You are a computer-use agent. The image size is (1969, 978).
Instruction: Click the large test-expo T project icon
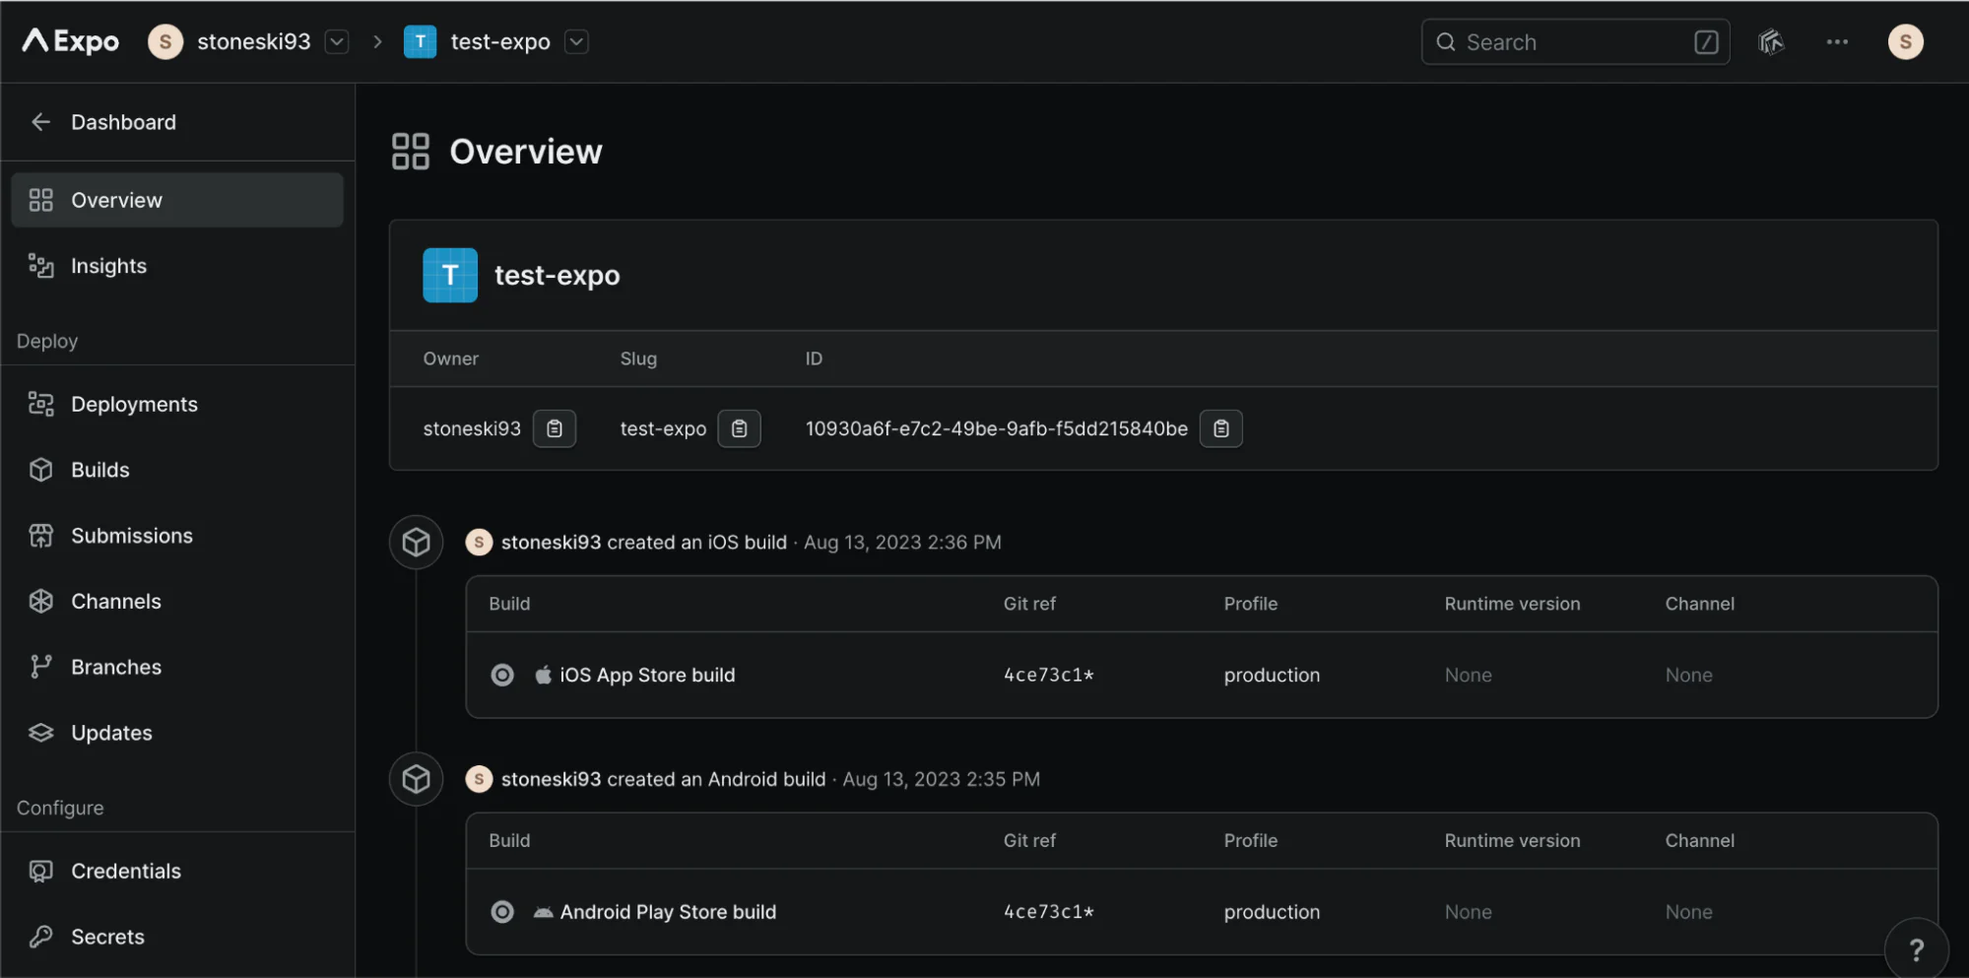pos(450,275)
